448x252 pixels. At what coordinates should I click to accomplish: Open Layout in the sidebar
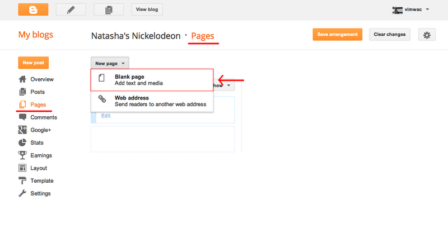click(39, 168)
